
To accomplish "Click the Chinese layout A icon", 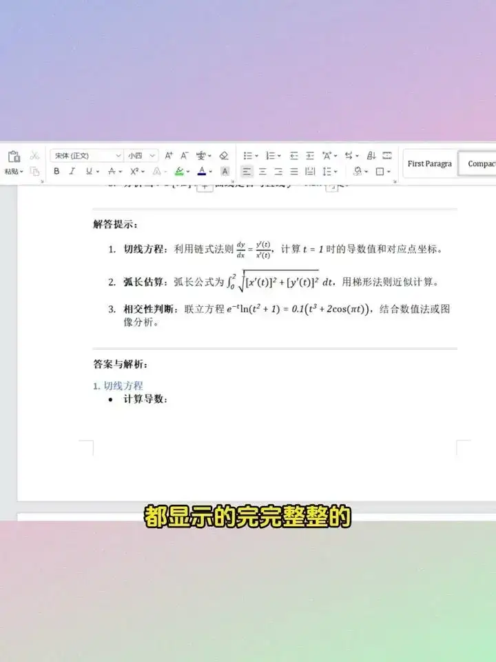I will pyautogui.click(x=327, y=156).
